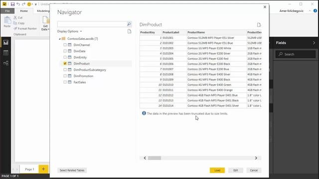Click the Cut scissors icon
The width and height of the screenshot is (319, 179).
15,18
